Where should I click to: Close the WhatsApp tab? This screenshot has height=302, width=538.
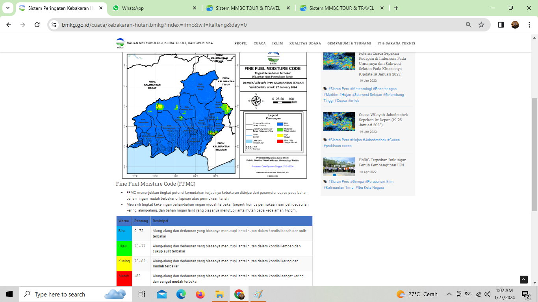coord(195,8)
